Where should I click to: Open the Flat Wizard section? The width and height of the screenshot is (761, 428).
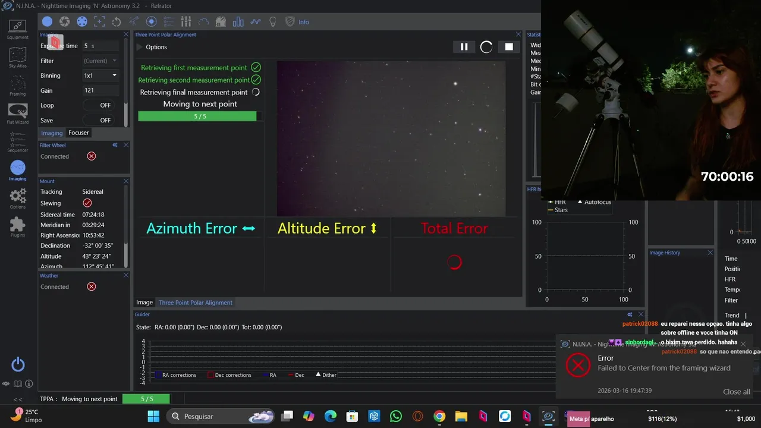pyautogui.click(x=17, y=114)
